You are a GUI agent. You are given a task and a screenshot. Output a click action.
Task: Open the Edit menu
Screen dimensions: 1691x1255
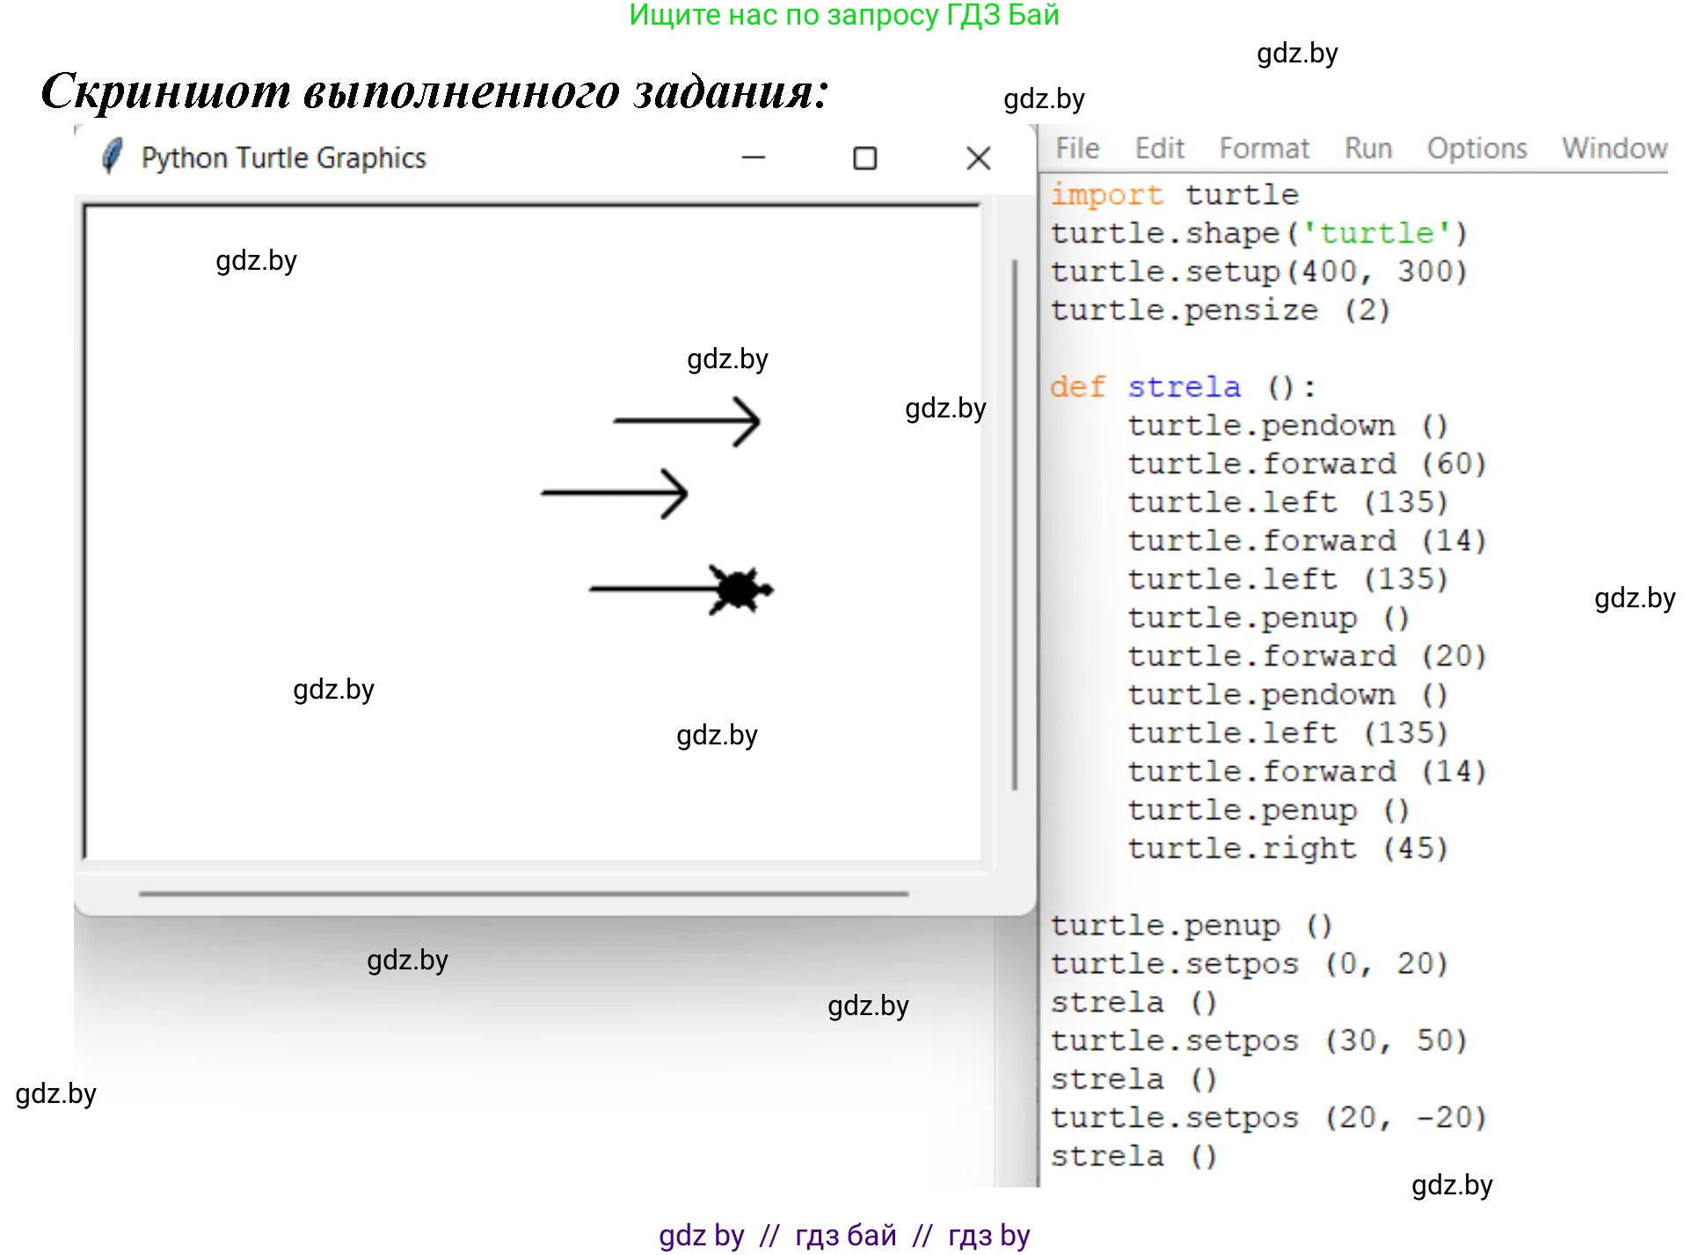pos(1158,149)
